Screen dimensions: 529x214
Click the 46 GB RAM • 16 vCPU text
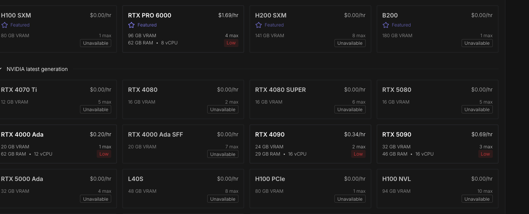[x=408, y=154]
